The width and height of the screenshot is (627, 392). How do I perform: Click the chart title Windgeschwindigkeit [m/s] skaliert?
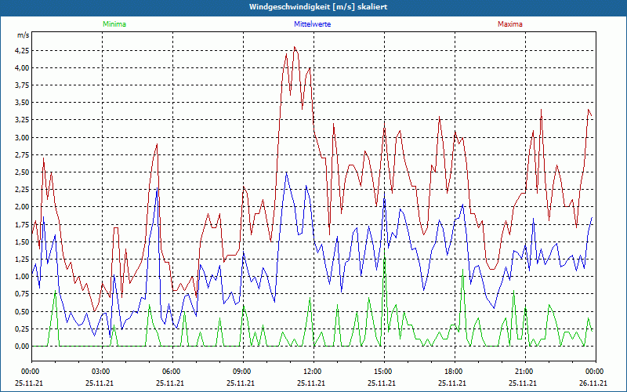pos(318,7)
